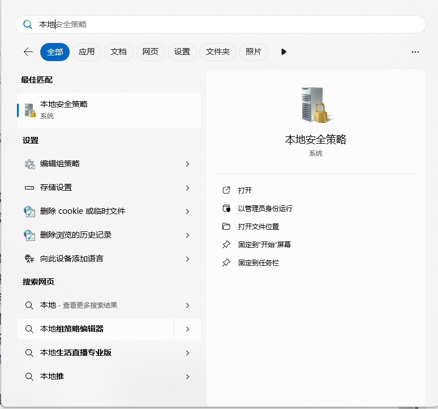The width and height of the screenshot is (438, 409).
Task: Click the pin icon for 固定到任务栏
Action: 226,262
